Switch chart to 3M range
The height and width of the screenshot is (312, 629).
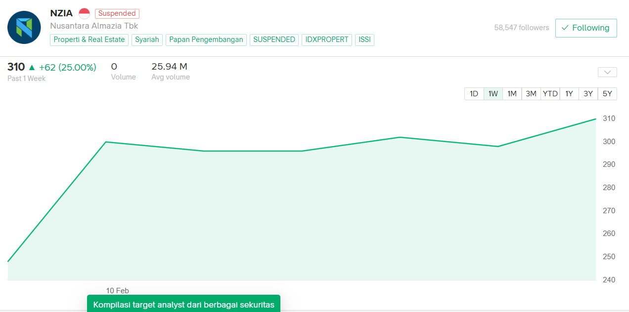click(x=531, y=94)
